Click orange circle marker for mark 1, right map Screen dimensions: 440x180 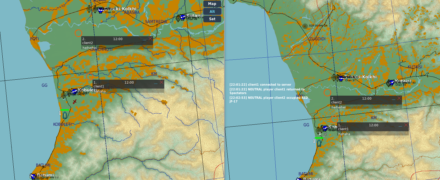coord(334,119)
